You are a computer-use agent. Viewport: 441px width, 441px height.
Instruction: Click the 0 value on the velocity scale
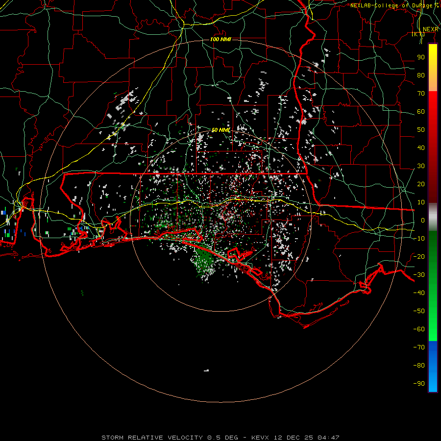click(423, 220)
